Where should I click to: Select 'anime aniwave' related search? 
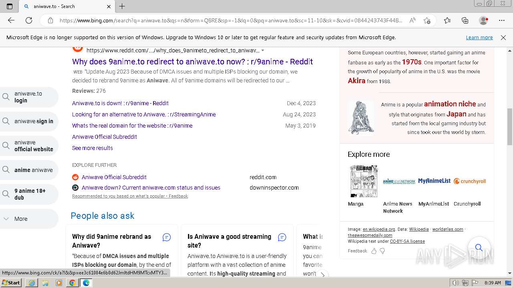click(29, 170)
